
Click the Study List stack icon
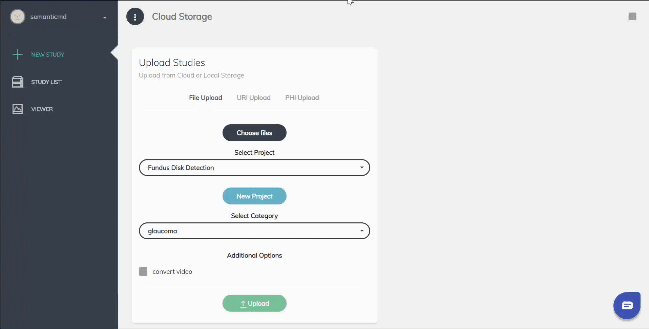point(17,82)
